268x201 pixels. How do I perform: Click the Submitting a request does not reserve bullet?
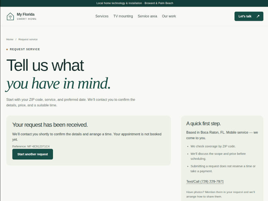tap(223, 169)
